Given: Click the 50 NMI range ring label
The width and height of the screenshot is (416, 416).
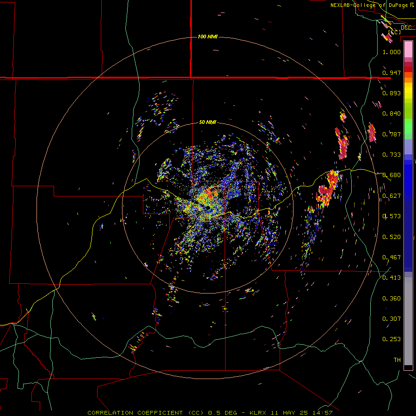Looking at the screenshot, I should point(208,122).
